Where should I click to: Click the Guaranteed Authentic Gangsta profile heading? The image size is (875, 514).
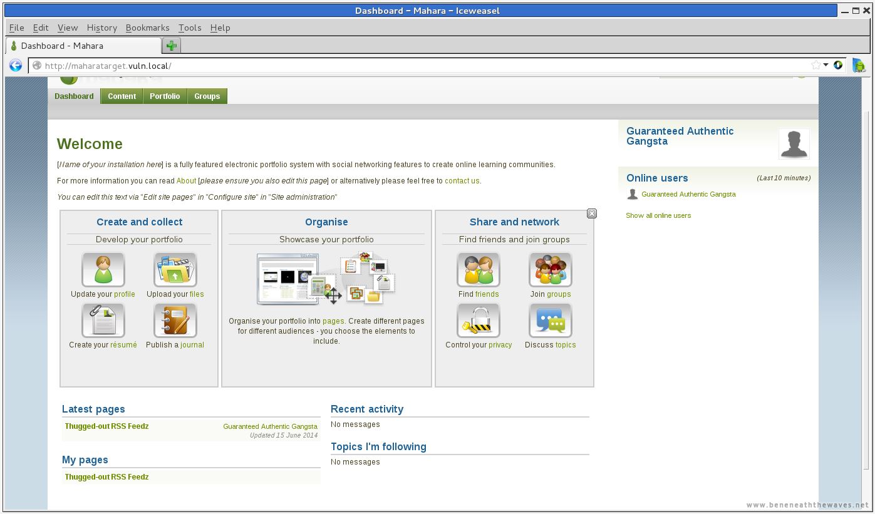point(680,136)
